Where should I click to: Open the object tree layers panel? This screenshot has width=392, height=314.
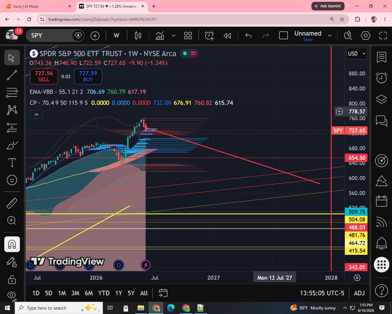(382, 99)
